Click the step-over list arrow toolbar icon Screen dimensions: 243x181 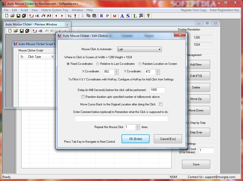70,16
